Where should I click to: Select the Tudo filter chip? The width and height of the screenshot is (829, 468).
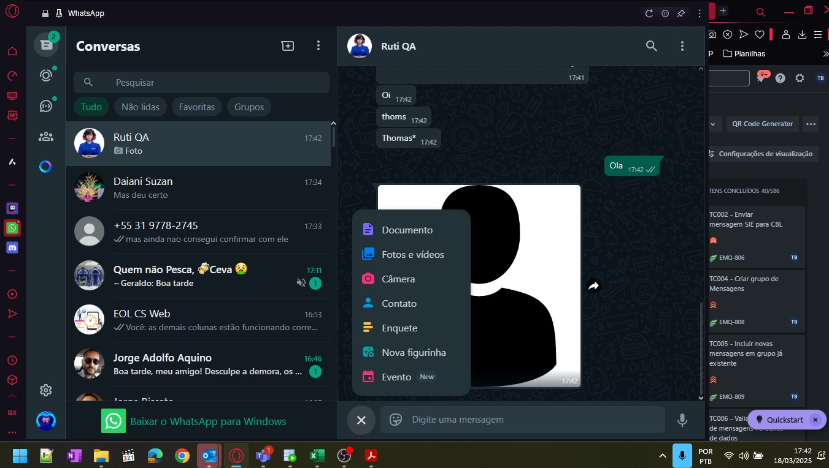(x=91, y=107)
